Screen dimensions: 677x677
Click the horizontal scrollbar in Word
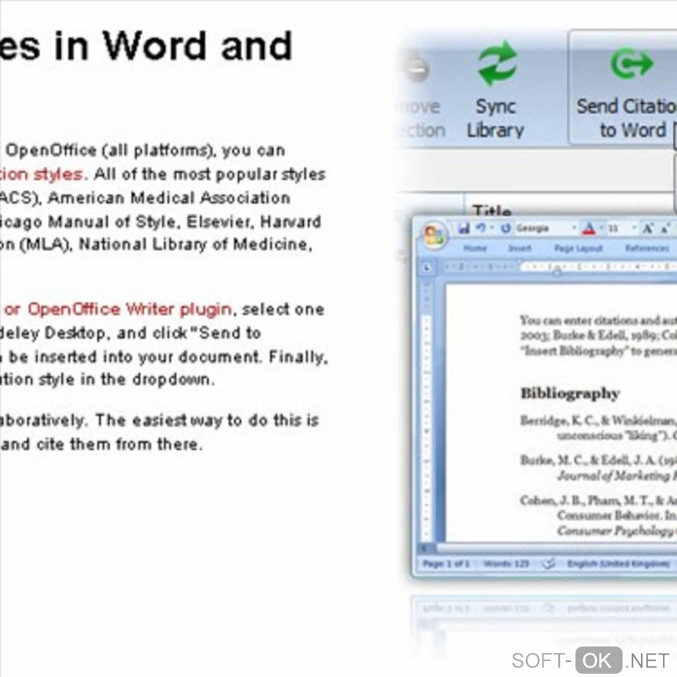557,548
